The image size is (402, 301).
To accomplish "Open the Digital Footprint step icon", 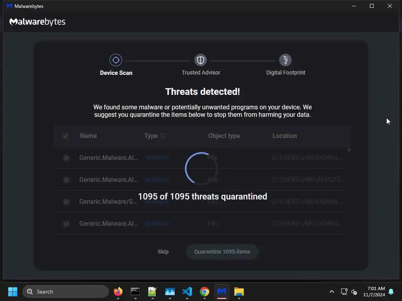I will [285, 60].
